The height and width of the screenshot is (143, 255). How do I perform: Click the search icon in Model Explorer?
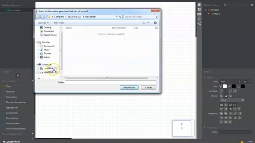tap(226, 5)
